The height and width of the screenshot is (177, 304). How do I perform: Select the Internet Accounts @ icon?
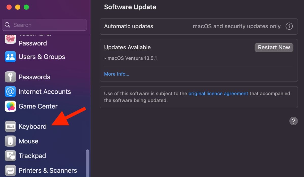(x=10, y=92)
